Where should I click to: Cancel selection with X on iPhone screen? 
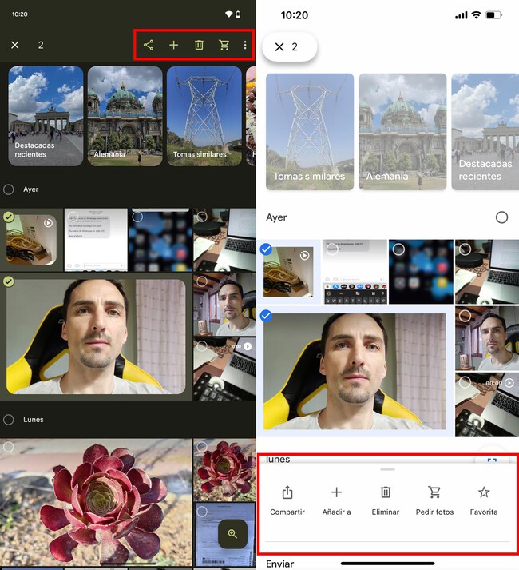pos(279,46)
